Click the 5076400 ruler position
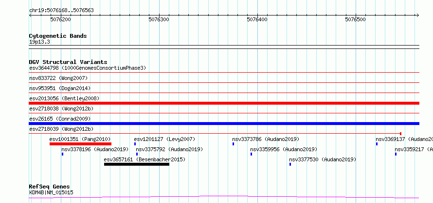Image resolution: width=433 pixels, height=203 pixels. click(257, 19)
